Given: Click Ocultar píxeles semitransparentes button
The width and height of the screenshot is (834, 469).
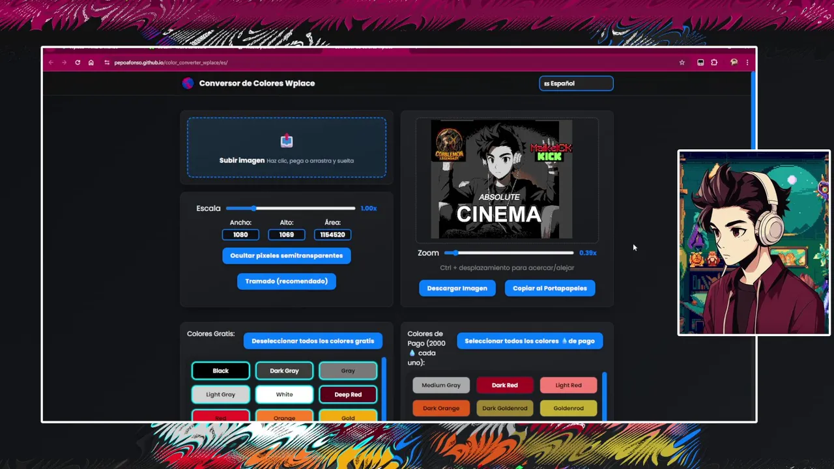Looking at the screenshot, I should coord(287,255).
